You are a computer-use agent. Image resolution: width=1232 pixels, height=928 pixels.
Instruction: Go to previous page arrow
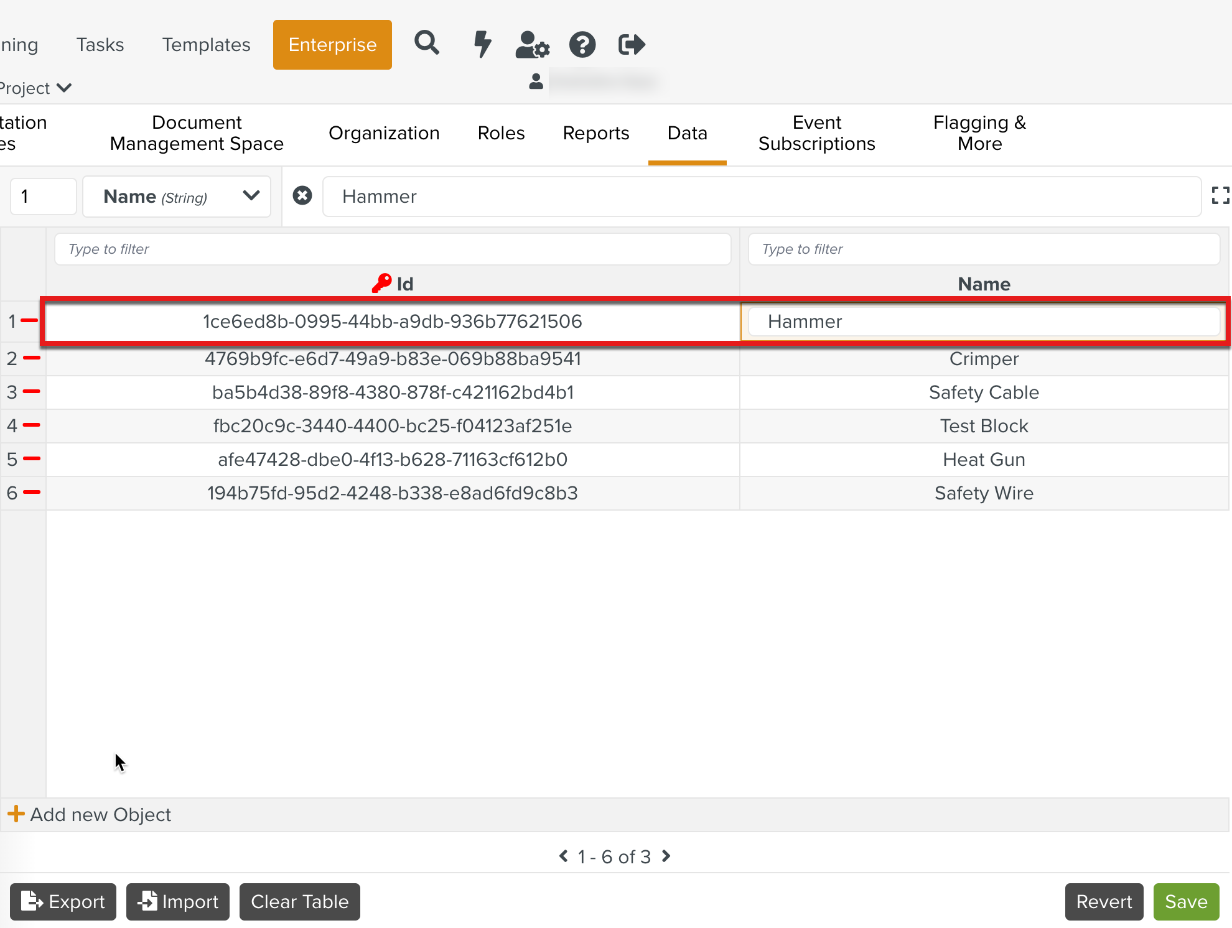coord(563,856)
